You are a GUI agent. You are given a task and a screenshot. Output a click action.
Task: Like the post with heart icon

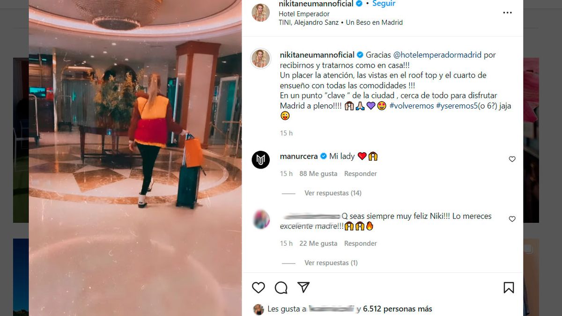pos(259,287)
